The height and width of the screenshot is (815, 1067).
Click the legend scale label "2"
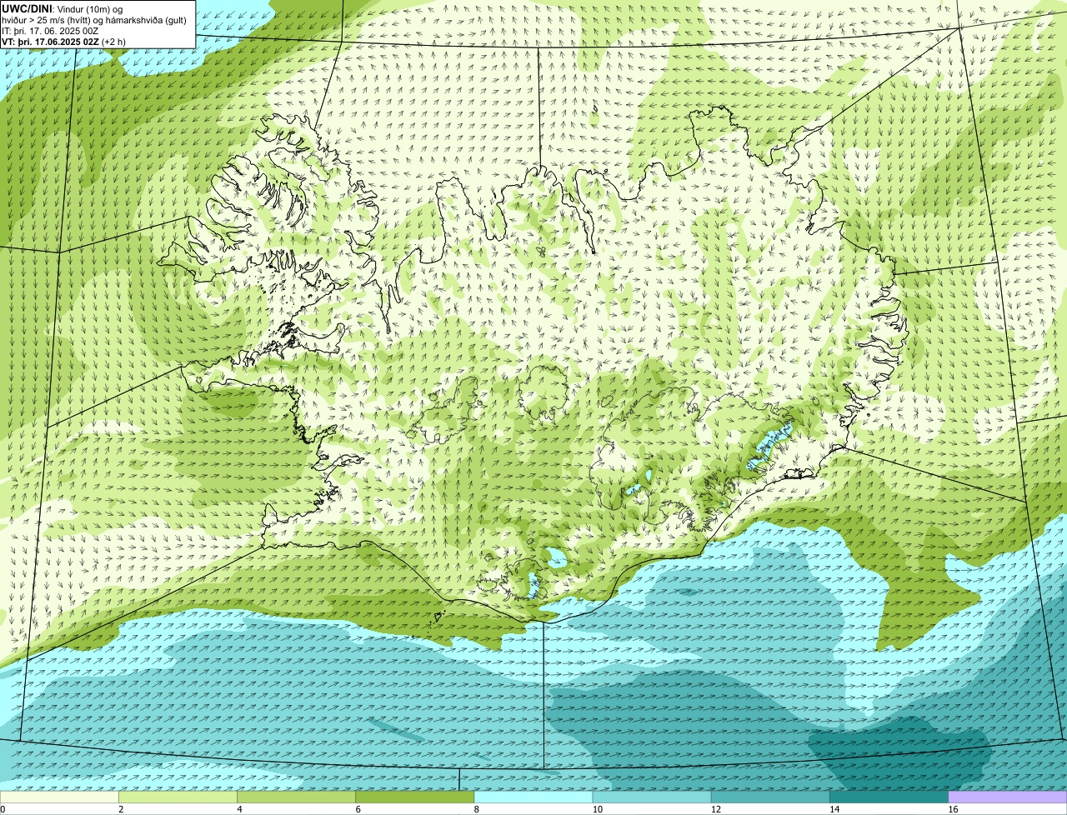[121, 809]
